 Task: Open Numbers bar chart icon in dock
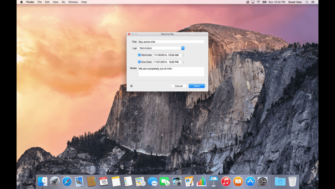point(201,182)
